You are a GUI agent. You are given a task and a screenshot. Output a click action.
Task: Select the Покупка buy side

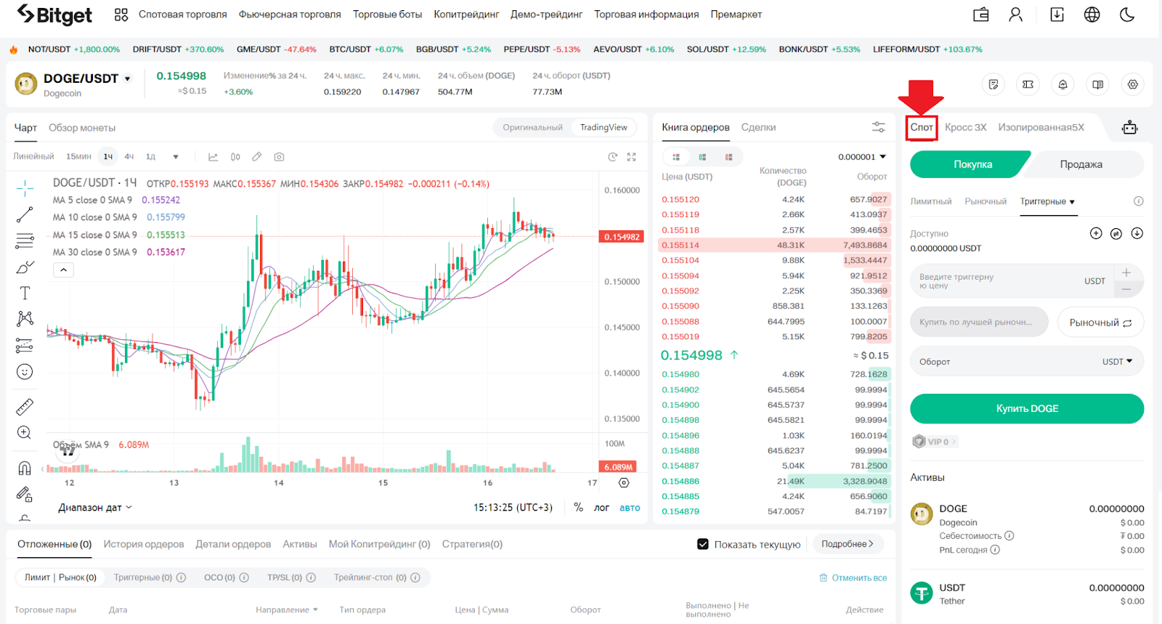(x=971, y=164)
